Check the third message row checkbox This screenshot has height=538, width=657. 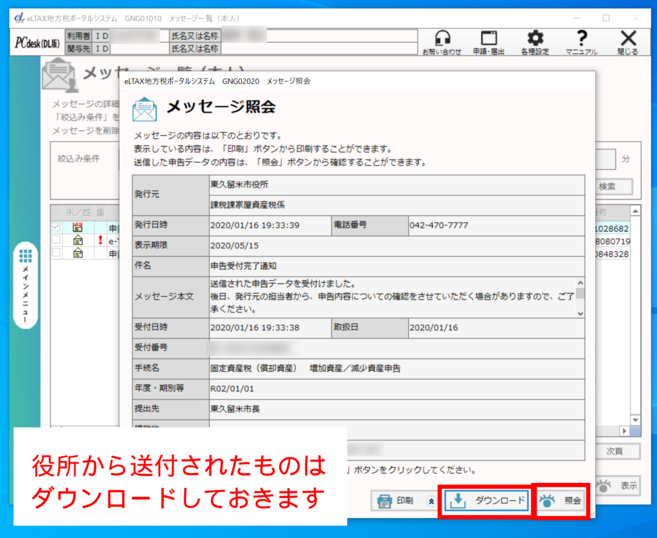56,253
